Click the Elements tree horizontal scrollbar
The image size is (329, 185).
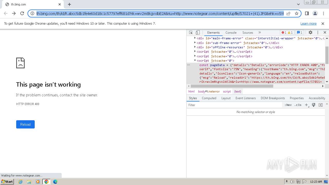[232, 86]
